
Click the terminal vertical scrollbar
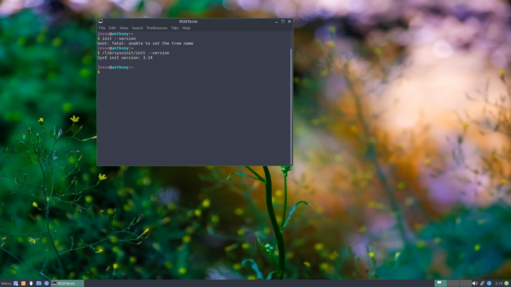point(291,106)
